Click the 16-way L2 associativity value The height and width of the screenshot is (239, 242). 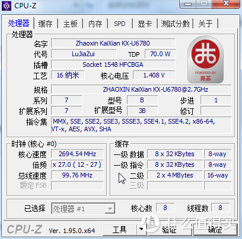[x=218, y=175]
